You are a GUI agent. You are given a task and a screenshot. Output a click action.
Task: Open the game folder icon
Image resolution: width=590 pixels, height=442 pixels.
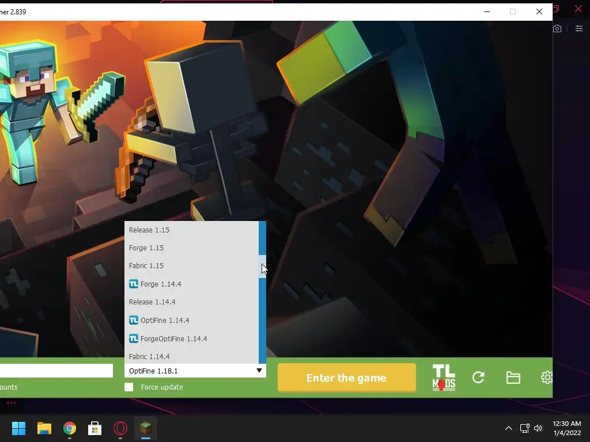click(513, 378)
